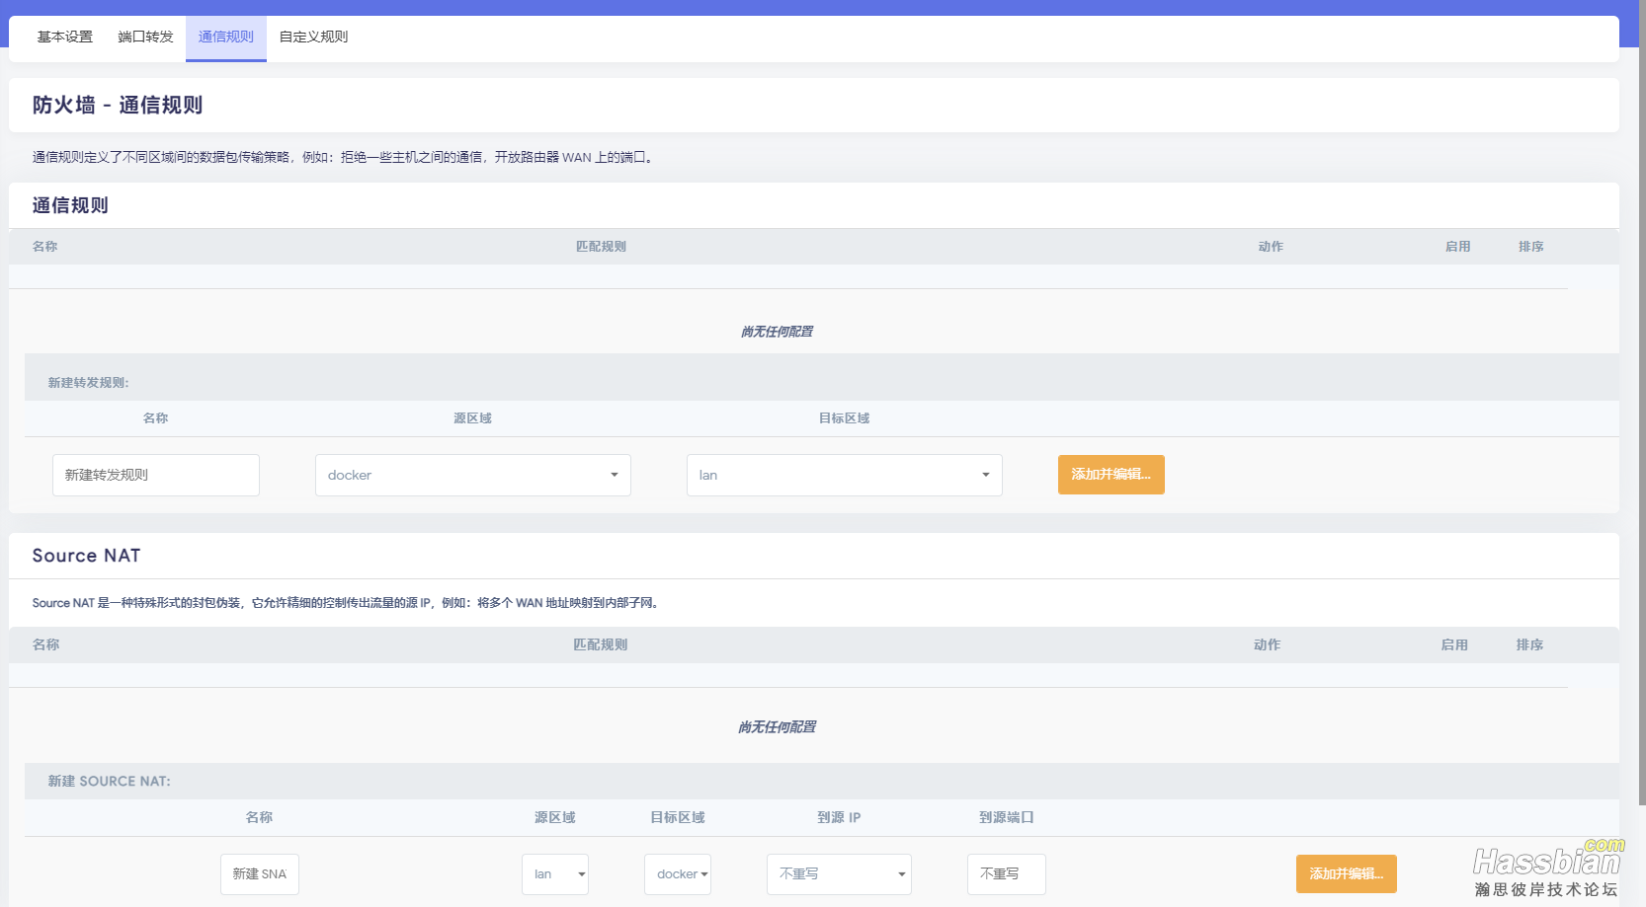This screenshot has width=1646, height=907.
Task: Click the 排序 column header in 通信规则 table
Action: point(1531,247)
